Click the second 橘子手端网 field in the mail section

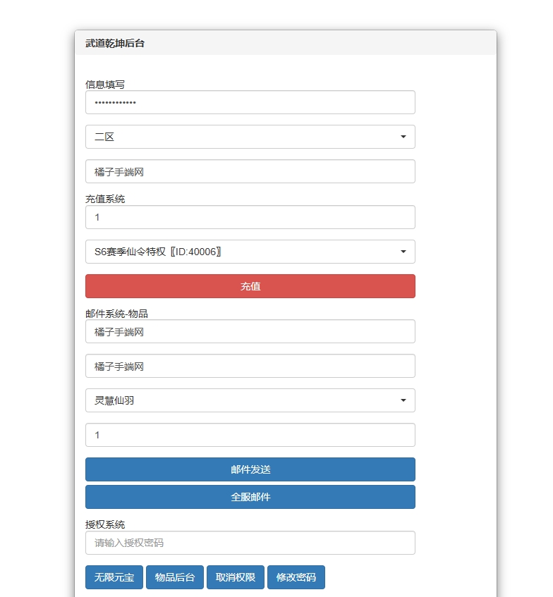[250, 366]
